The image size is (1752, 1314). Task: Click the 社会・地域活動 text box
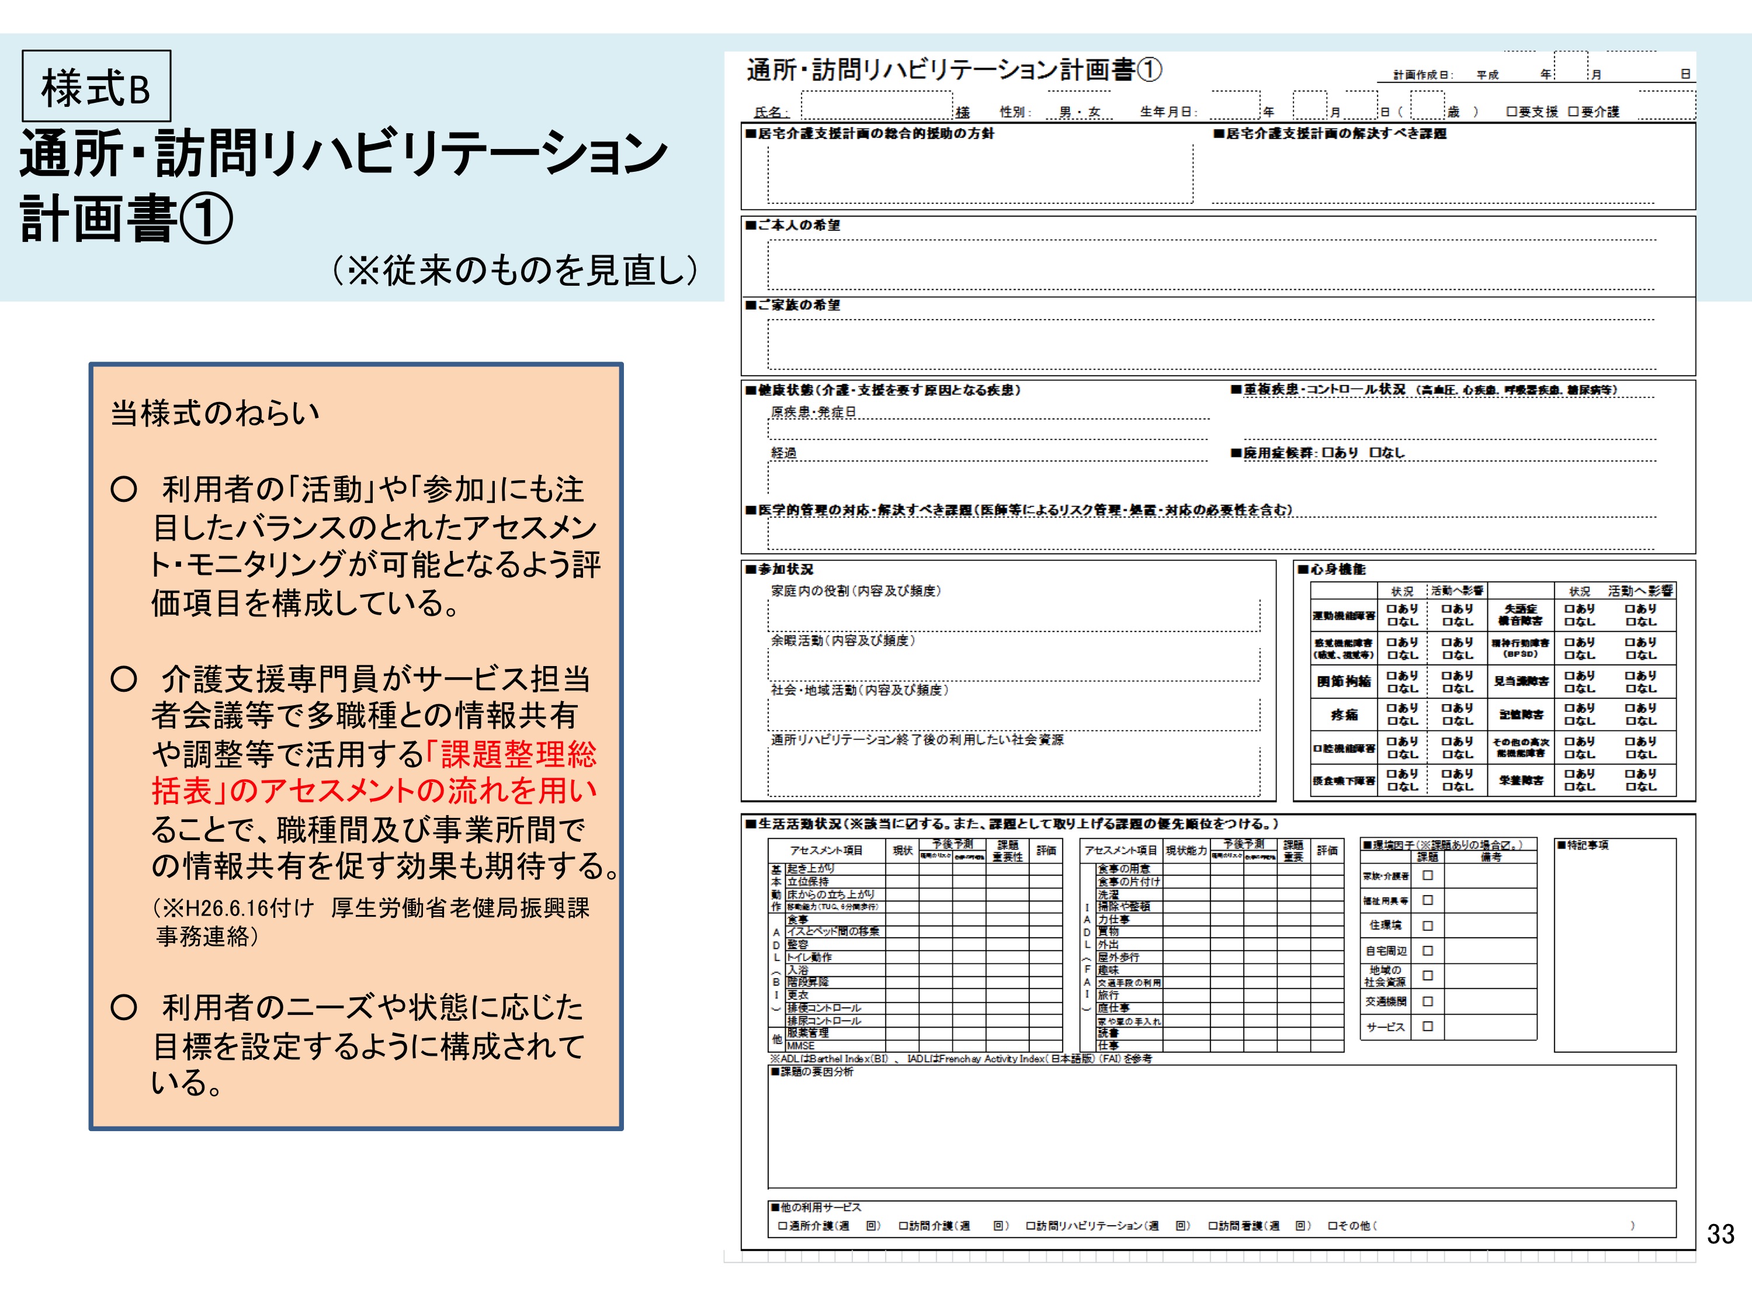coord(1014,715)
